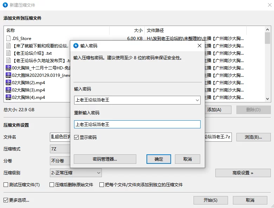Image resolution: width=274 pixels, height=208 pixels.
Task: Select MP4 icon of 02大胸妹(2).mp4
Action: (8, 82)
